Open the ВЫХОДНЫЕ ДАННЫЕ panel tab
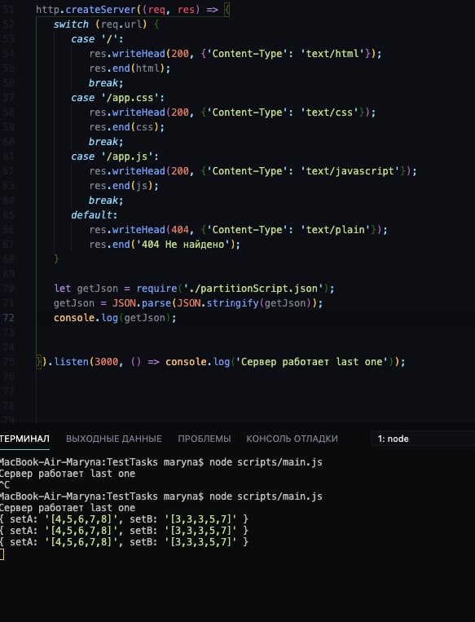 point(114,439)
